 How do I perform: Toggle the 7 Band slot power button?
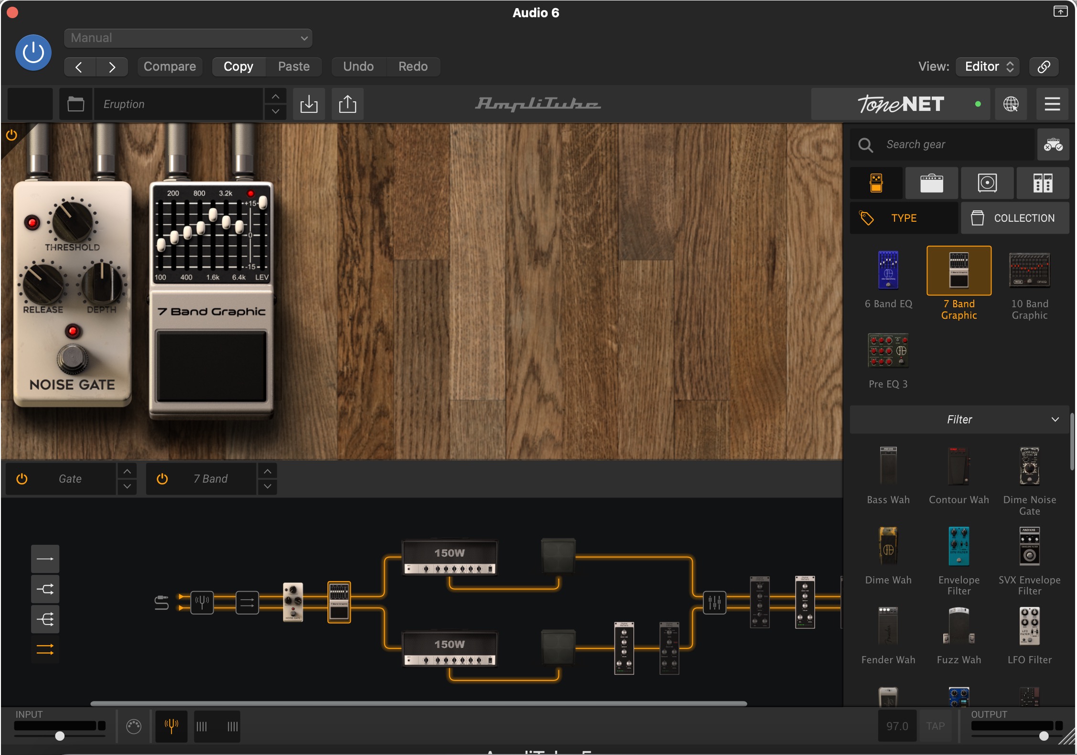(162, 479)
